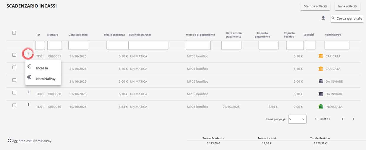Open the Items per page dropdown

tap(297, 119)
